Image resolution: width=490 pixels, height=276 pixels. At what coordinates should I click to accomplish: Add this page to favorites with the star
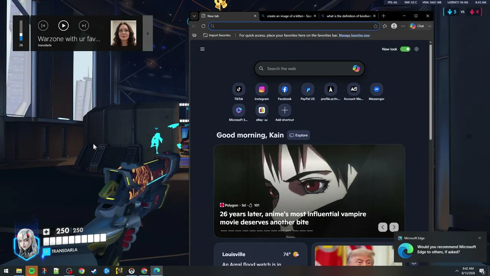coord(376,26)
